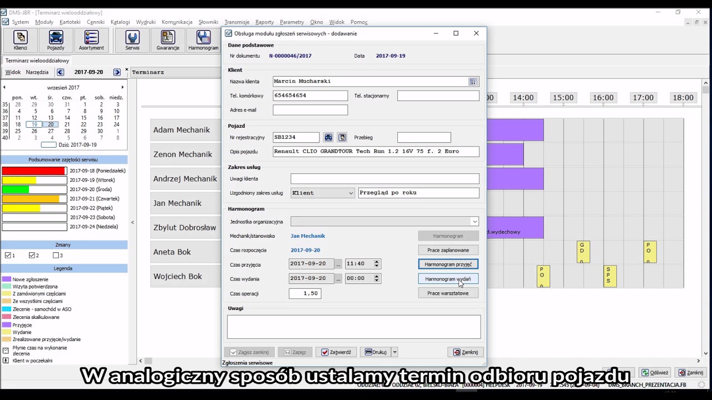Open the dropdown arrow next to Drukuj
Image resolution: width=712 pixels, height=400 pixels.
click(394, 352)
